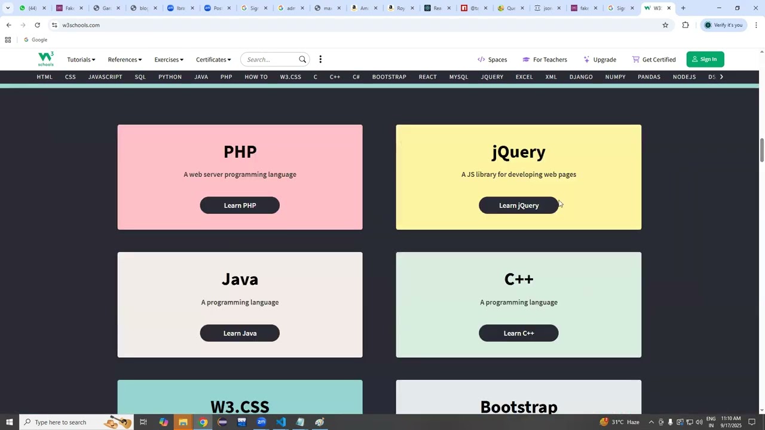Image resolution: width=765 pixels, height=430 pixels.
Task: Open the Google bookmark in bookmarks bar
Action: coord(35,40)
